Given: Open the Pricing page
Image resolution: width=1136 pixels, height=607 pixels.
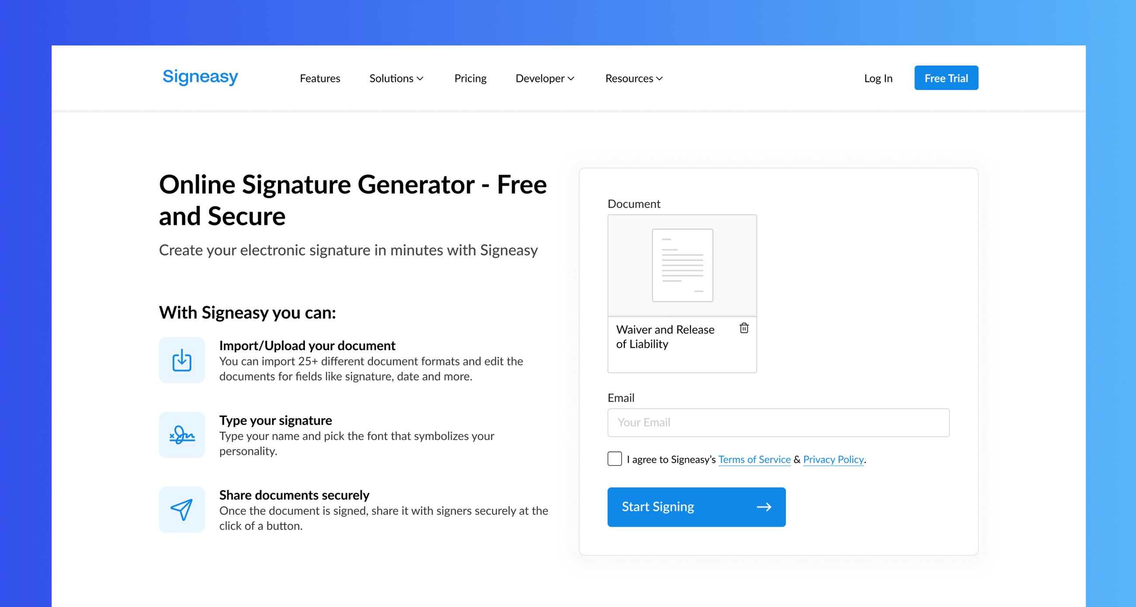Looking at the screenshot, I should point(470,79).
